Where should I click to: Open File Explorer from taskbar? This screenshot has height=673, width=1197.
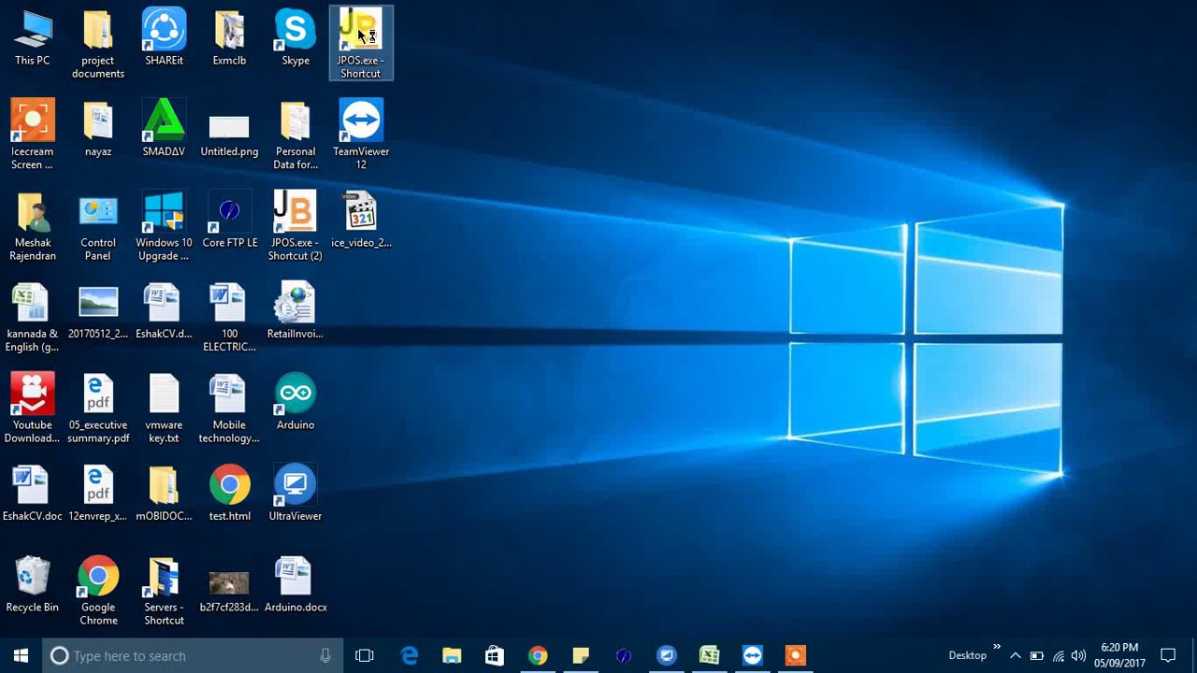[x=452, y=655]
